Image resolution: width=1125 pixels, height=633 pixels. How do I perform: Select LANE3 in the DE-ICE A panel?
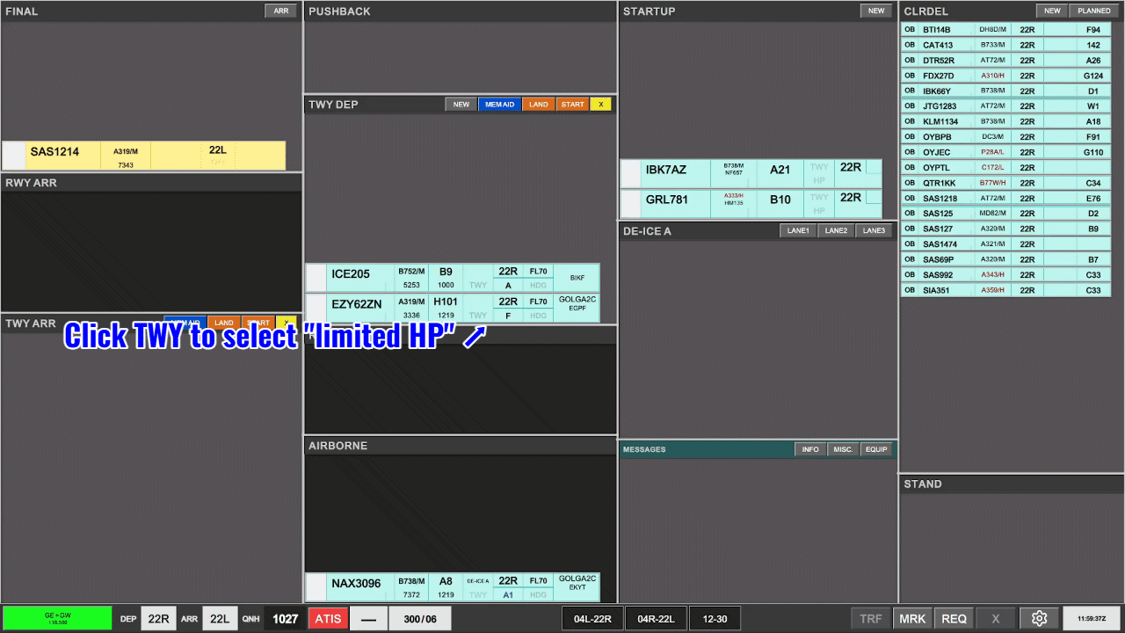click(x=874, y=231)
